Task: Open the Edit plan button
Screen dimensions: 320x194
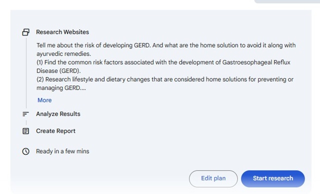Action: [x=213, y=178]
